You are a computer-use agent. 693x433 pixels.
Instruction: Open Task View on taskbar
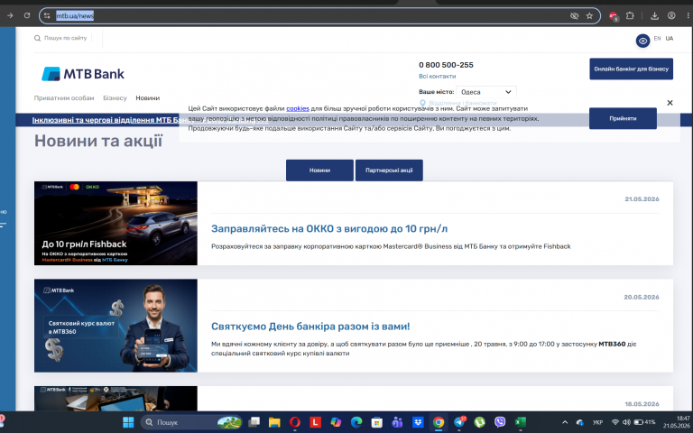254,422
